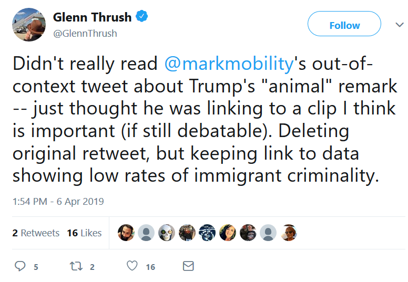This screenshot has height=282, width=408.
Task: Open the last liker avatar with sunglasses
Action: click(x=289, y=233)
